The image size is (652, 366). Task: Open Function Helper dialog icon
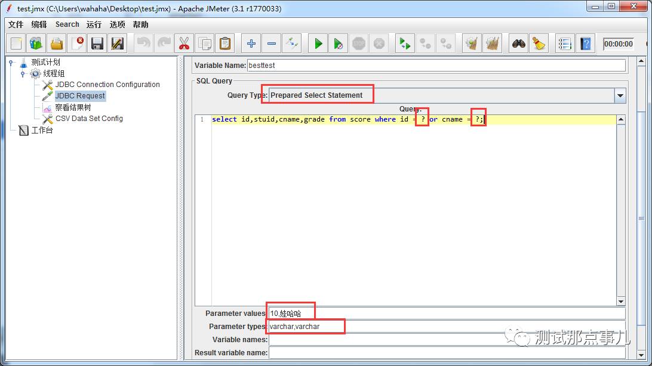[565, 44]
